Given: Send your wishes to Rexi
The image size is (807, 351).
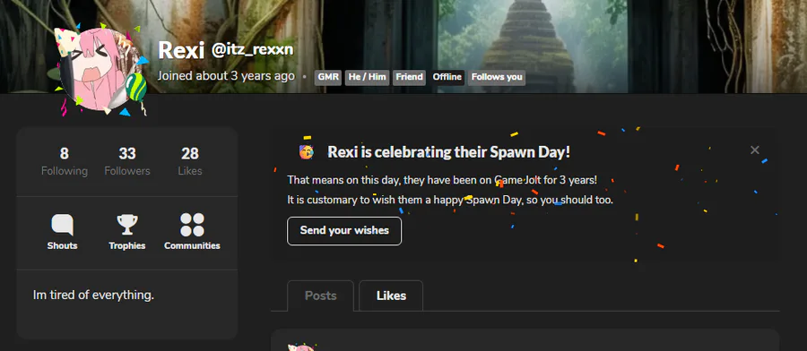Looking at the screenshot, I should click(344, 231).
